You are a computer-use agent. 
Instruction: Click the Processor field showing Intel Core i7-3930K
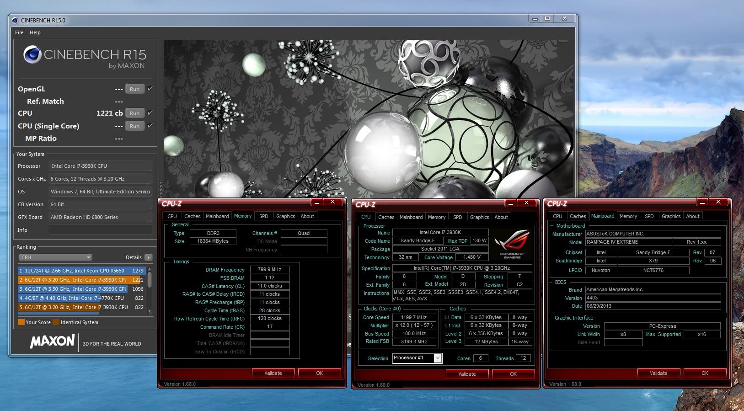[x=100, y=166]
